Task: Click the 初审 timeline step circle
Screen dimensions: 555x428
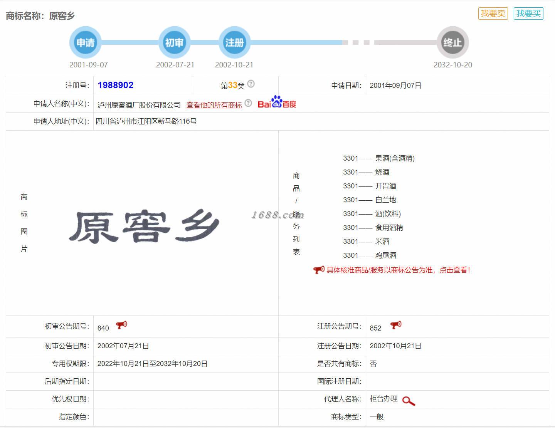Action: point(175,42)
